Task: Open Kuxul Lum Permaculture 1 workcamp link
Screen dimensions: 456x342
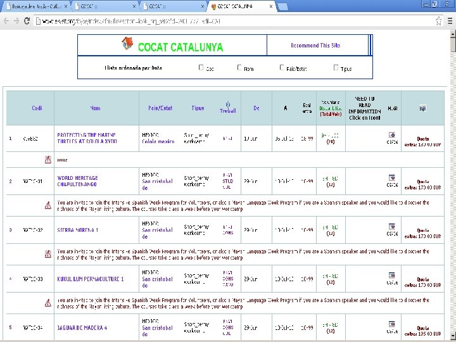Action: 91,279
